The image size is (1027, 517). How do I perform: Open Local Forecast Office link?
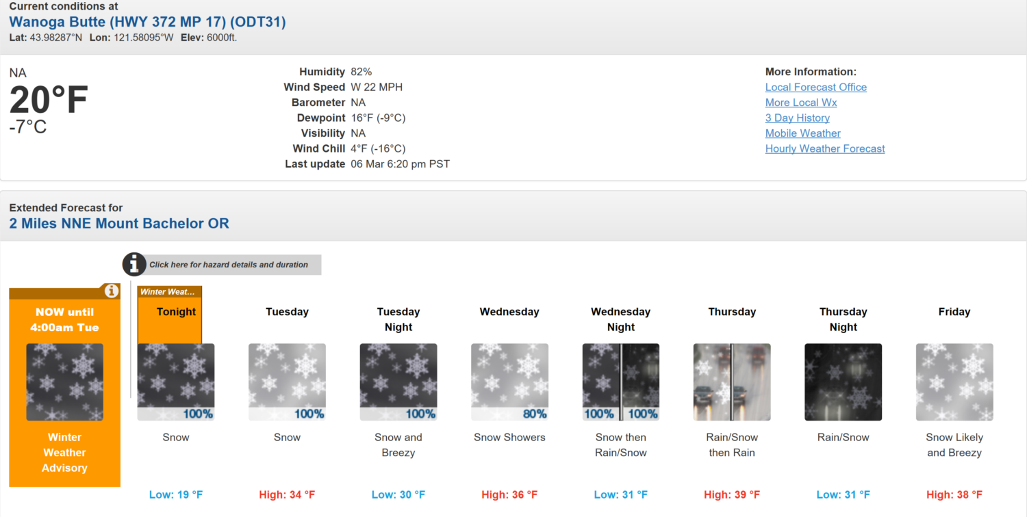(815, 87)
